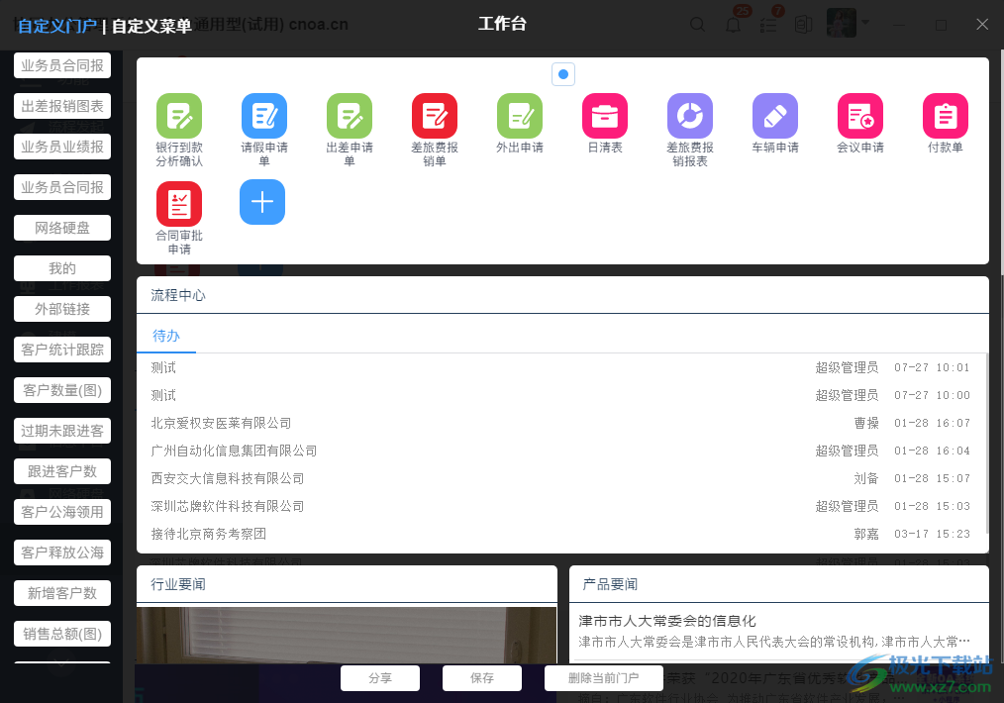This screenshot has width=1004, height=703.
Task: Select the 业务员业绩报 sidebar item
Action: 62,147
